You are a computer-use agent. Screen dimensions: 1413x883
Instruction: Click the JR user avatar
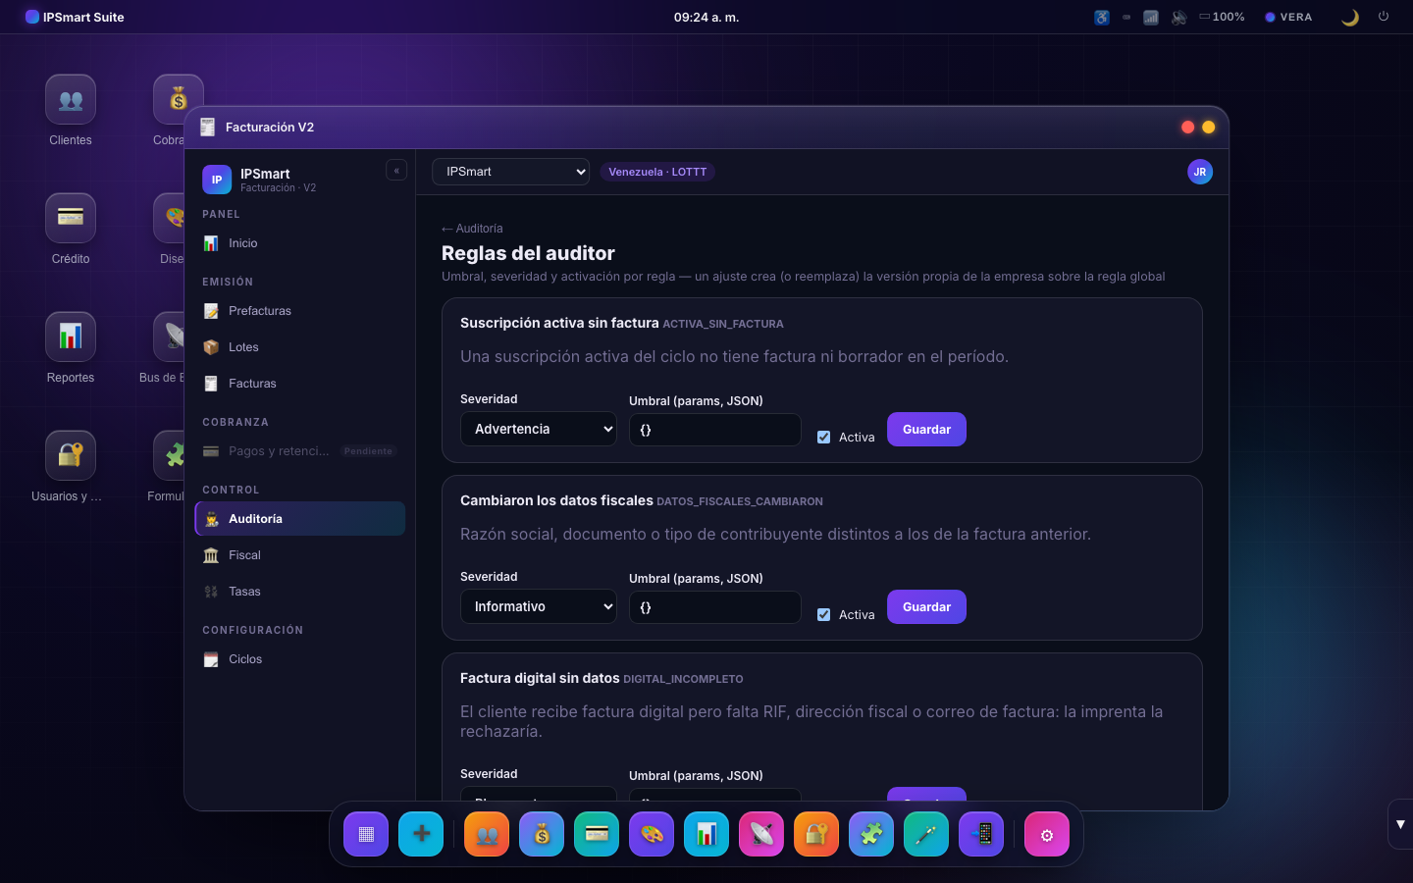pos(1200,172)
